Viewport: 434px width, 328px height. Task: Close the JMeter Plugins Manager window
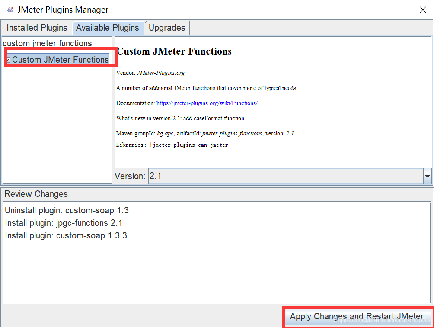click(423, 10)
